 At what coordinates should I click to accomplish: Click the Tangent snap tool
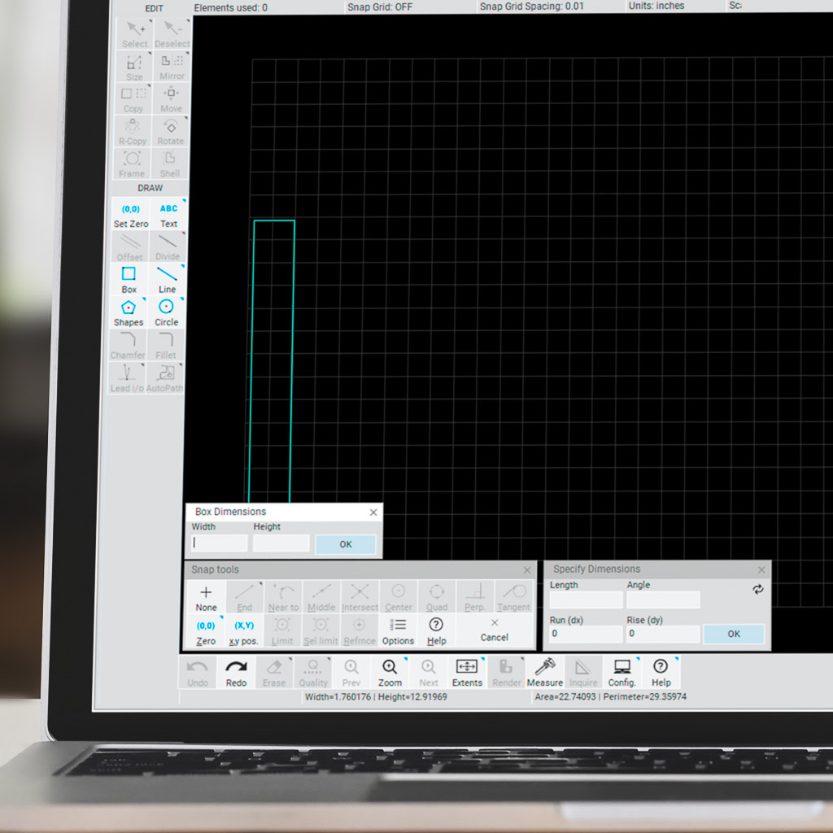[513, 598]
